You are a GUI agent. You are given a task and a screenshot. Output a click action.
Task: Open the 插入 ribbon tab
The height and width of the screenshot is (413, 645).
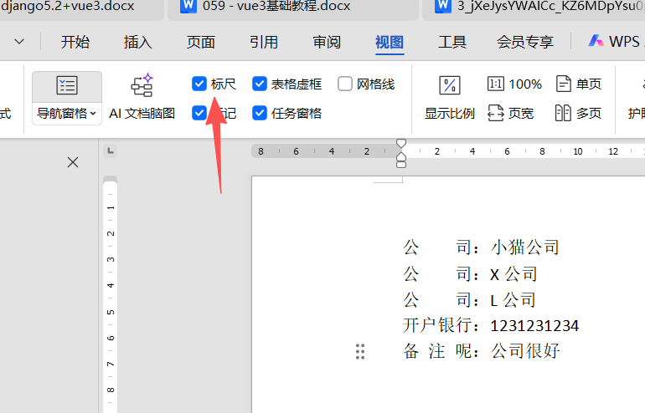pos(138,42)
